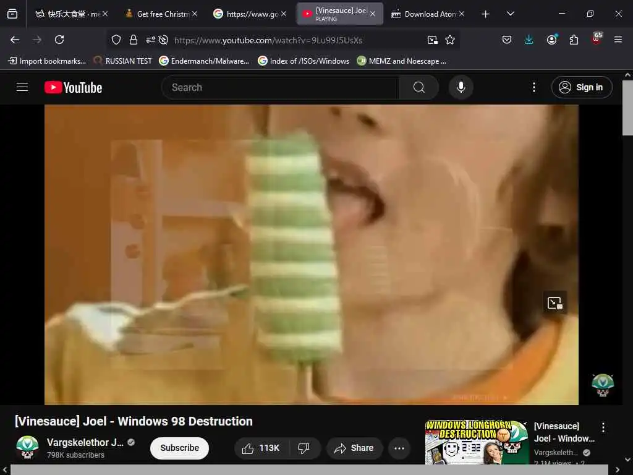Open the Firefox account icon
633x475 pixels.
click(x=551, y=40)
